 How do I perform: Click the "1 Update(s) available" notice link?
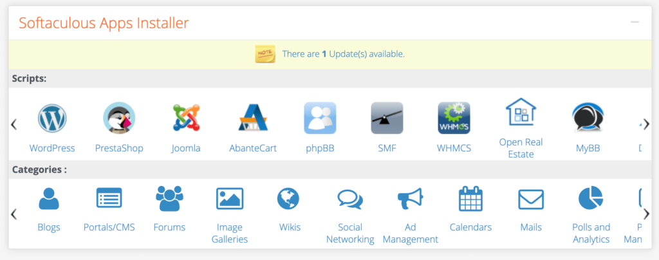(x=344, y=54)
